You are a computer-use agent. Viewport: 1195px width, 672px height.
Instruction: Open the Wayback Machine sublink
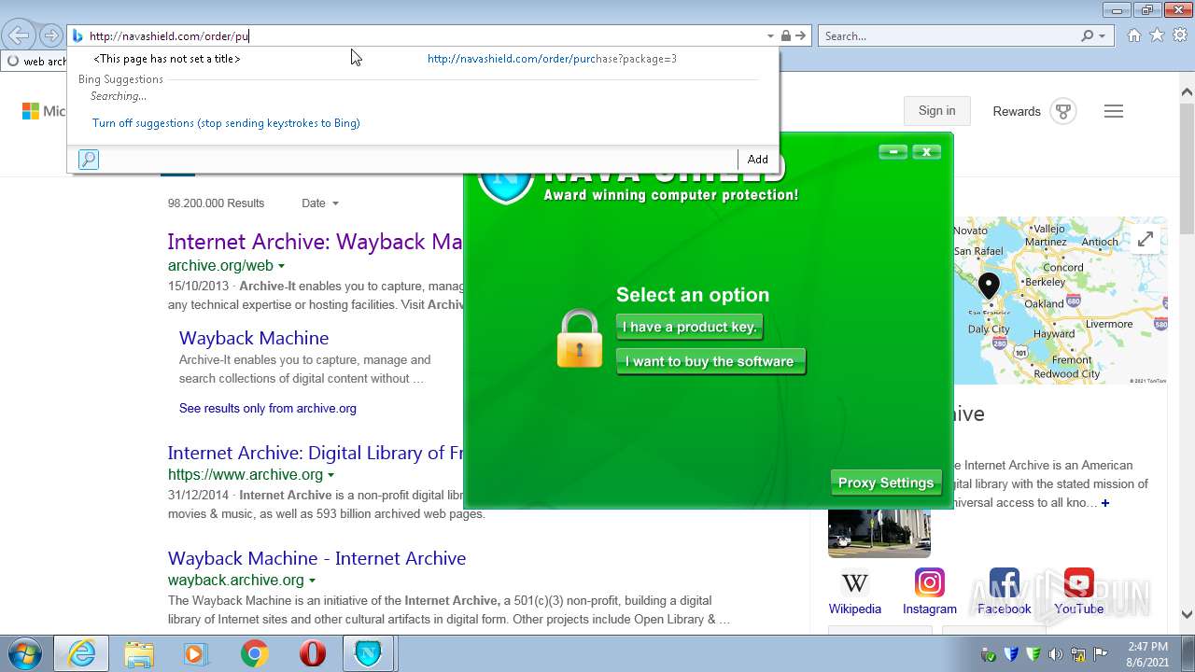[x=254, y=338]
